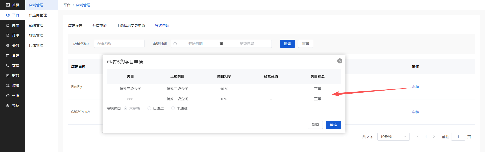Click the 前往 page number input
The width and height of the screenshot is (485, 152).
458,137
